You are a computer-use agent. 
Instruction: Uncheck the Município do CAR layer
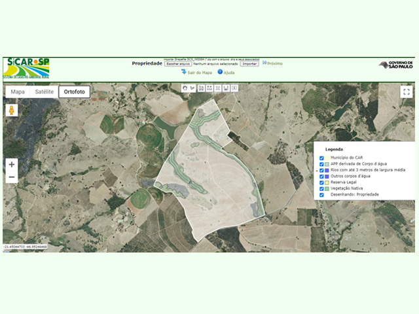pyautogui.click(x=321, y=158)
